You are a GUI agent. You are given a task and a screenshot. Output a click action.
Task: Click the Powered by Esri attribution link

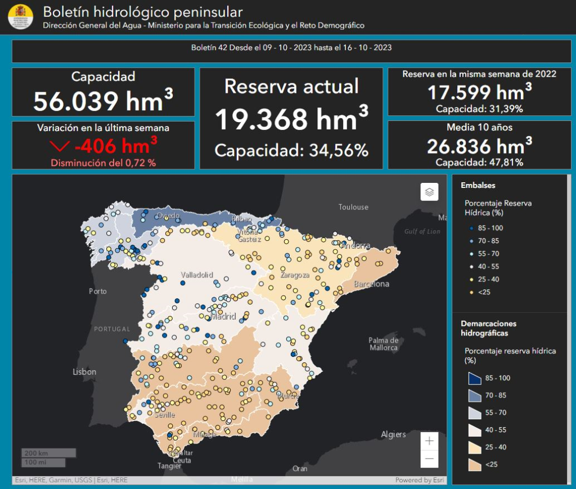[420, 480]
